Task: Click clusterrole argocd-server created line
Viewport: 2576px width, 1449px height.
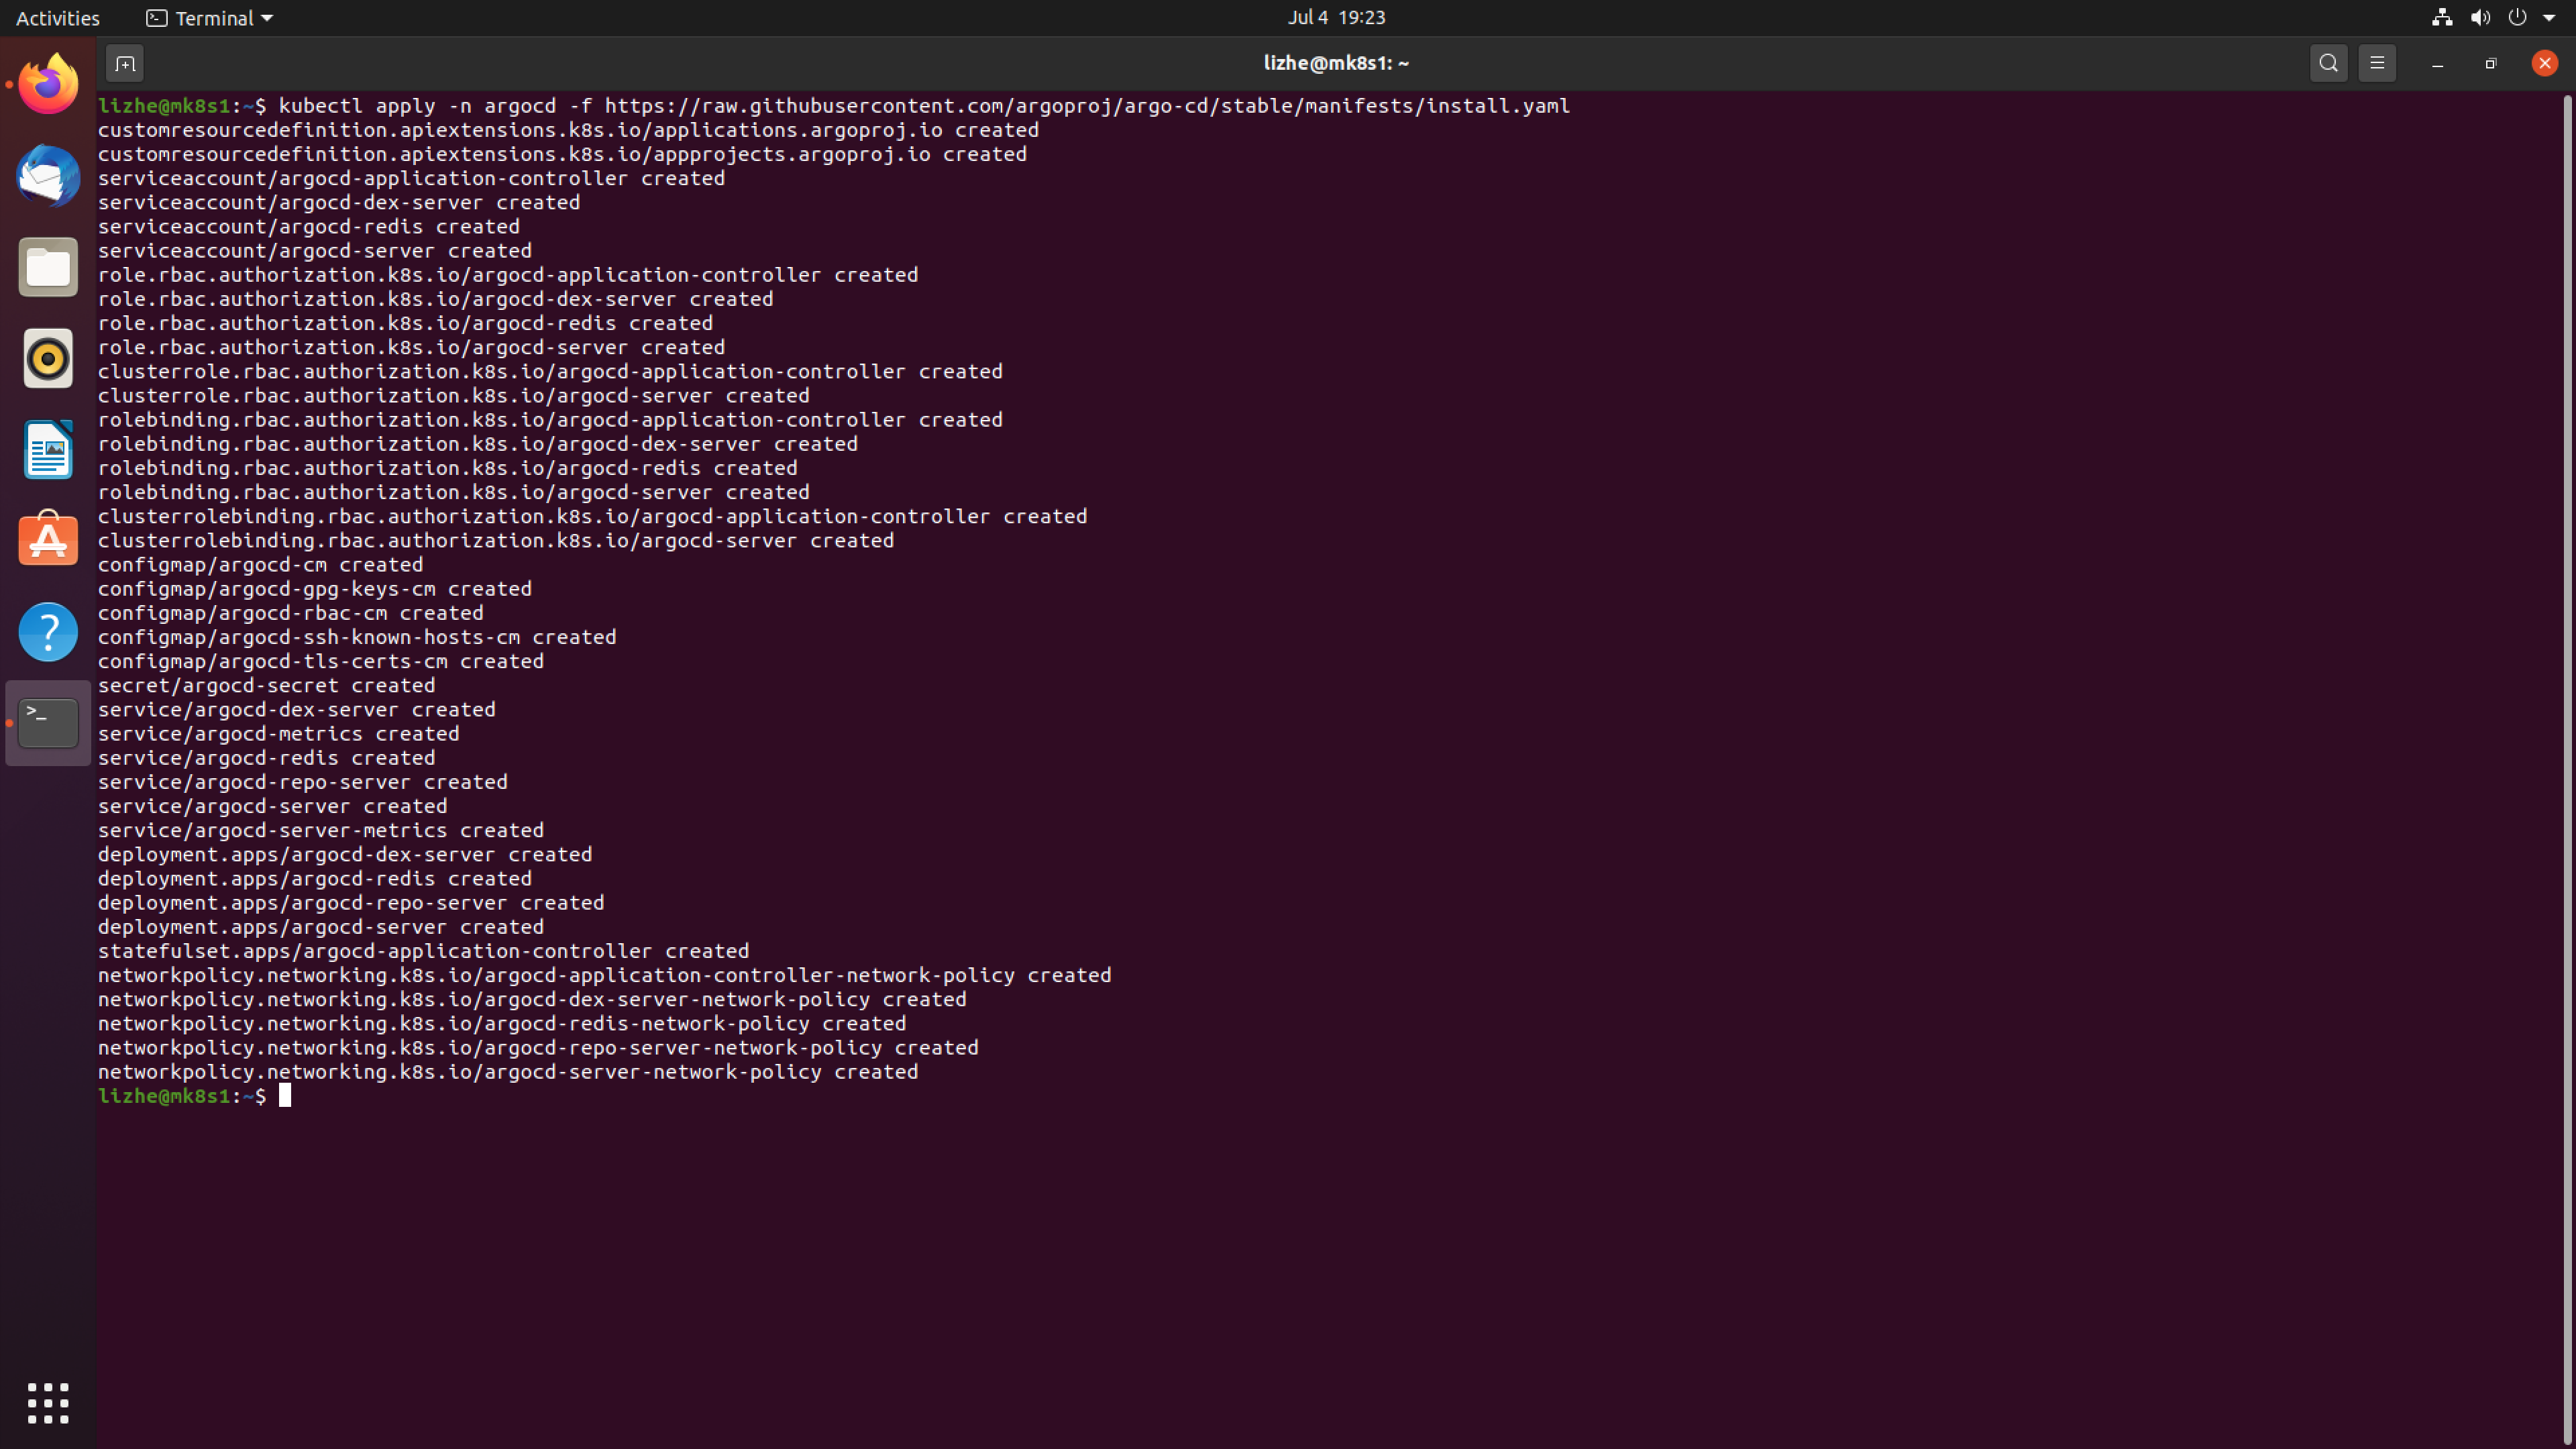Action: pos(454,395)
